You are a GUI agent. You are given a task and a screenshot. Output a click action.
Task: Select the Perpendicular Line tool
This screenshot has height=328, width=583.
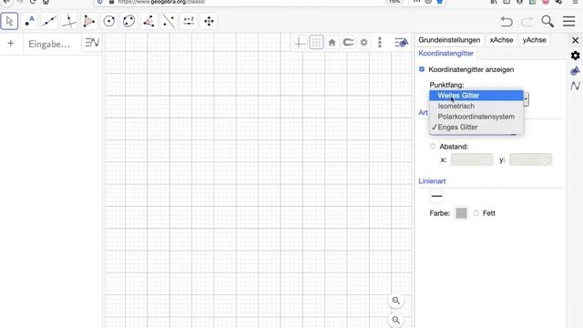(x=69, y=21)
